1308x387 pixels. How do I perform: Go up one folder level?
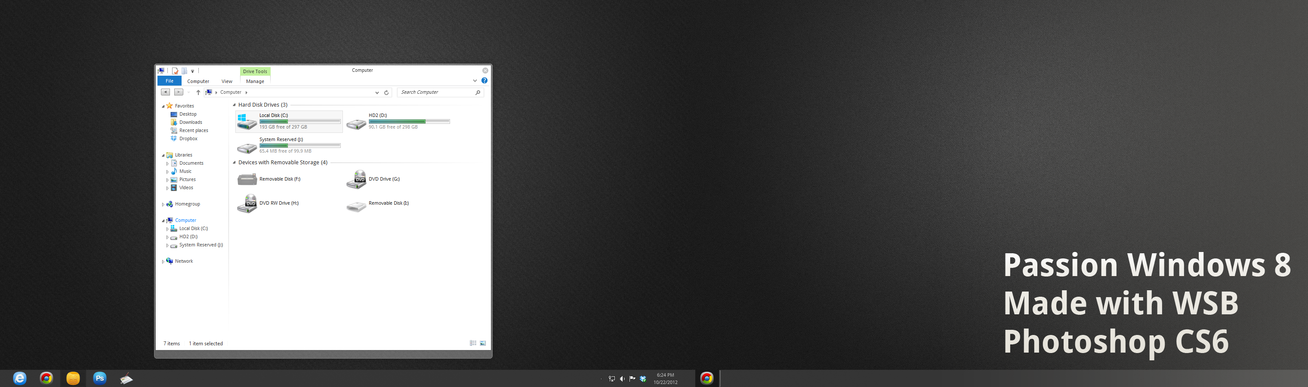[x=198, y=92]
